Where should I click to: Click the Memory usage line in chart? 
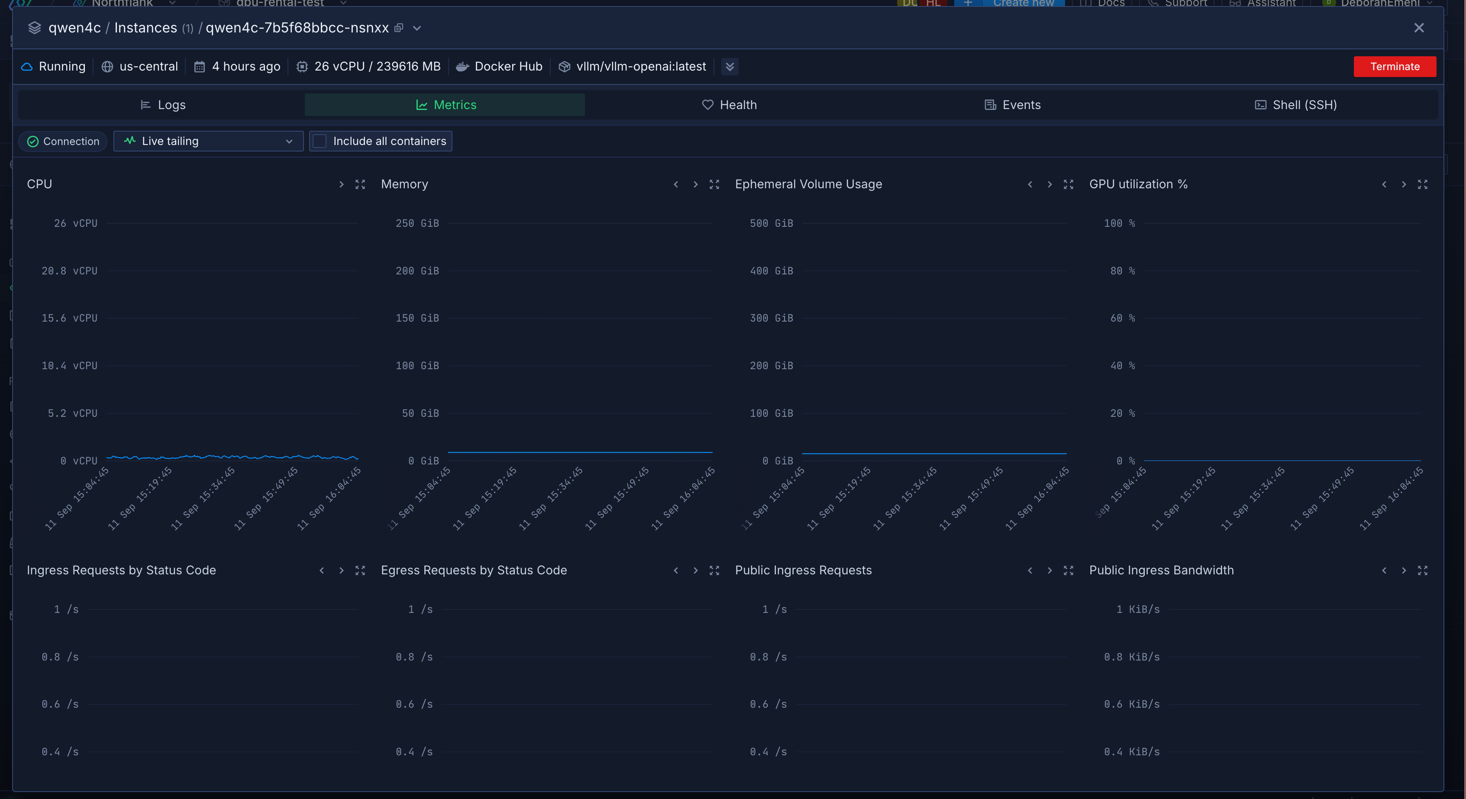pyautogui.click(x=580, y=452)
